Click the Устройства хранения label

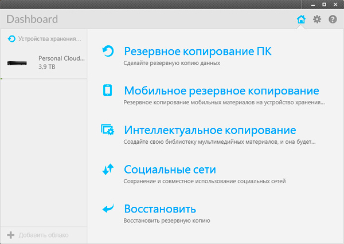click(x=50, y=39)
